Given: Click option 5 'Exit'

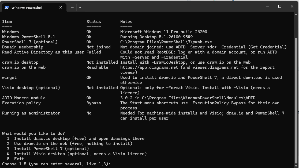Looking at the screenshot, I should (x=15, y=159).
